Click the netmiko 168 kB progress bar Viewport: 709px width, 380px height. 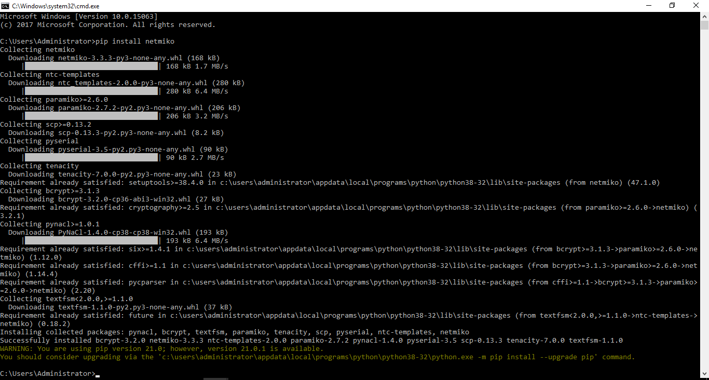pos(91,66)
